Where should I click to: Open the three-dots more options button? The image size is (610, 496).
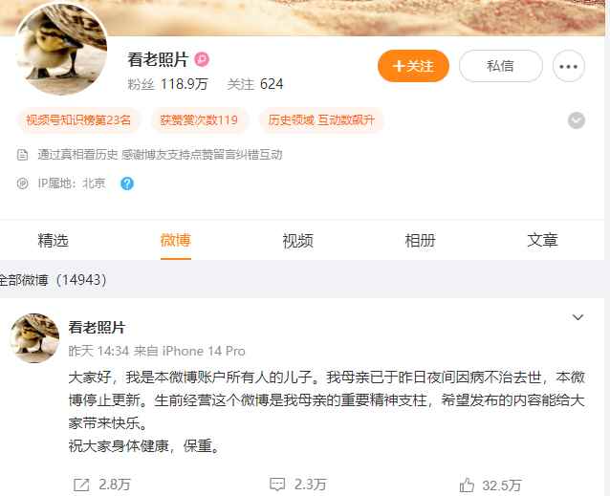click(x=568, y=66)
